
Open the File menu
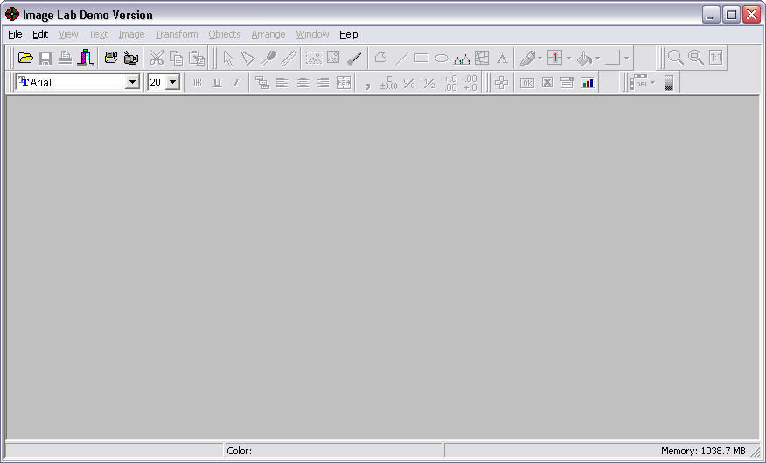pos(15,34)
